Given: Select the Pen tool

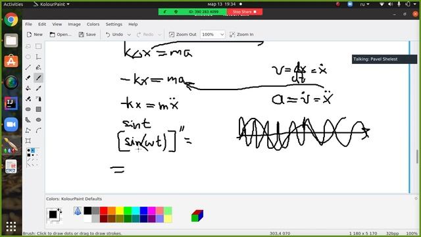Looking at the screenshot, I should tap(38, 67).
